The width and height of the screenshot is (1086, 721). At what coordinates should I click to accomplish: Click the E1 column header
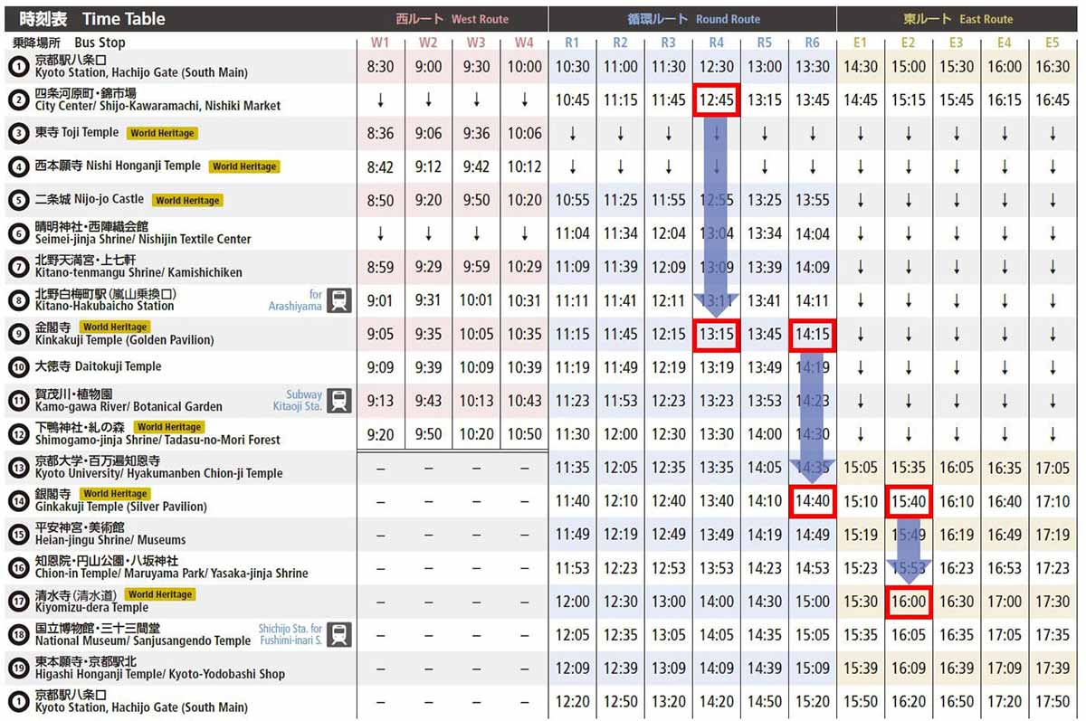click(x=860, y=43)
